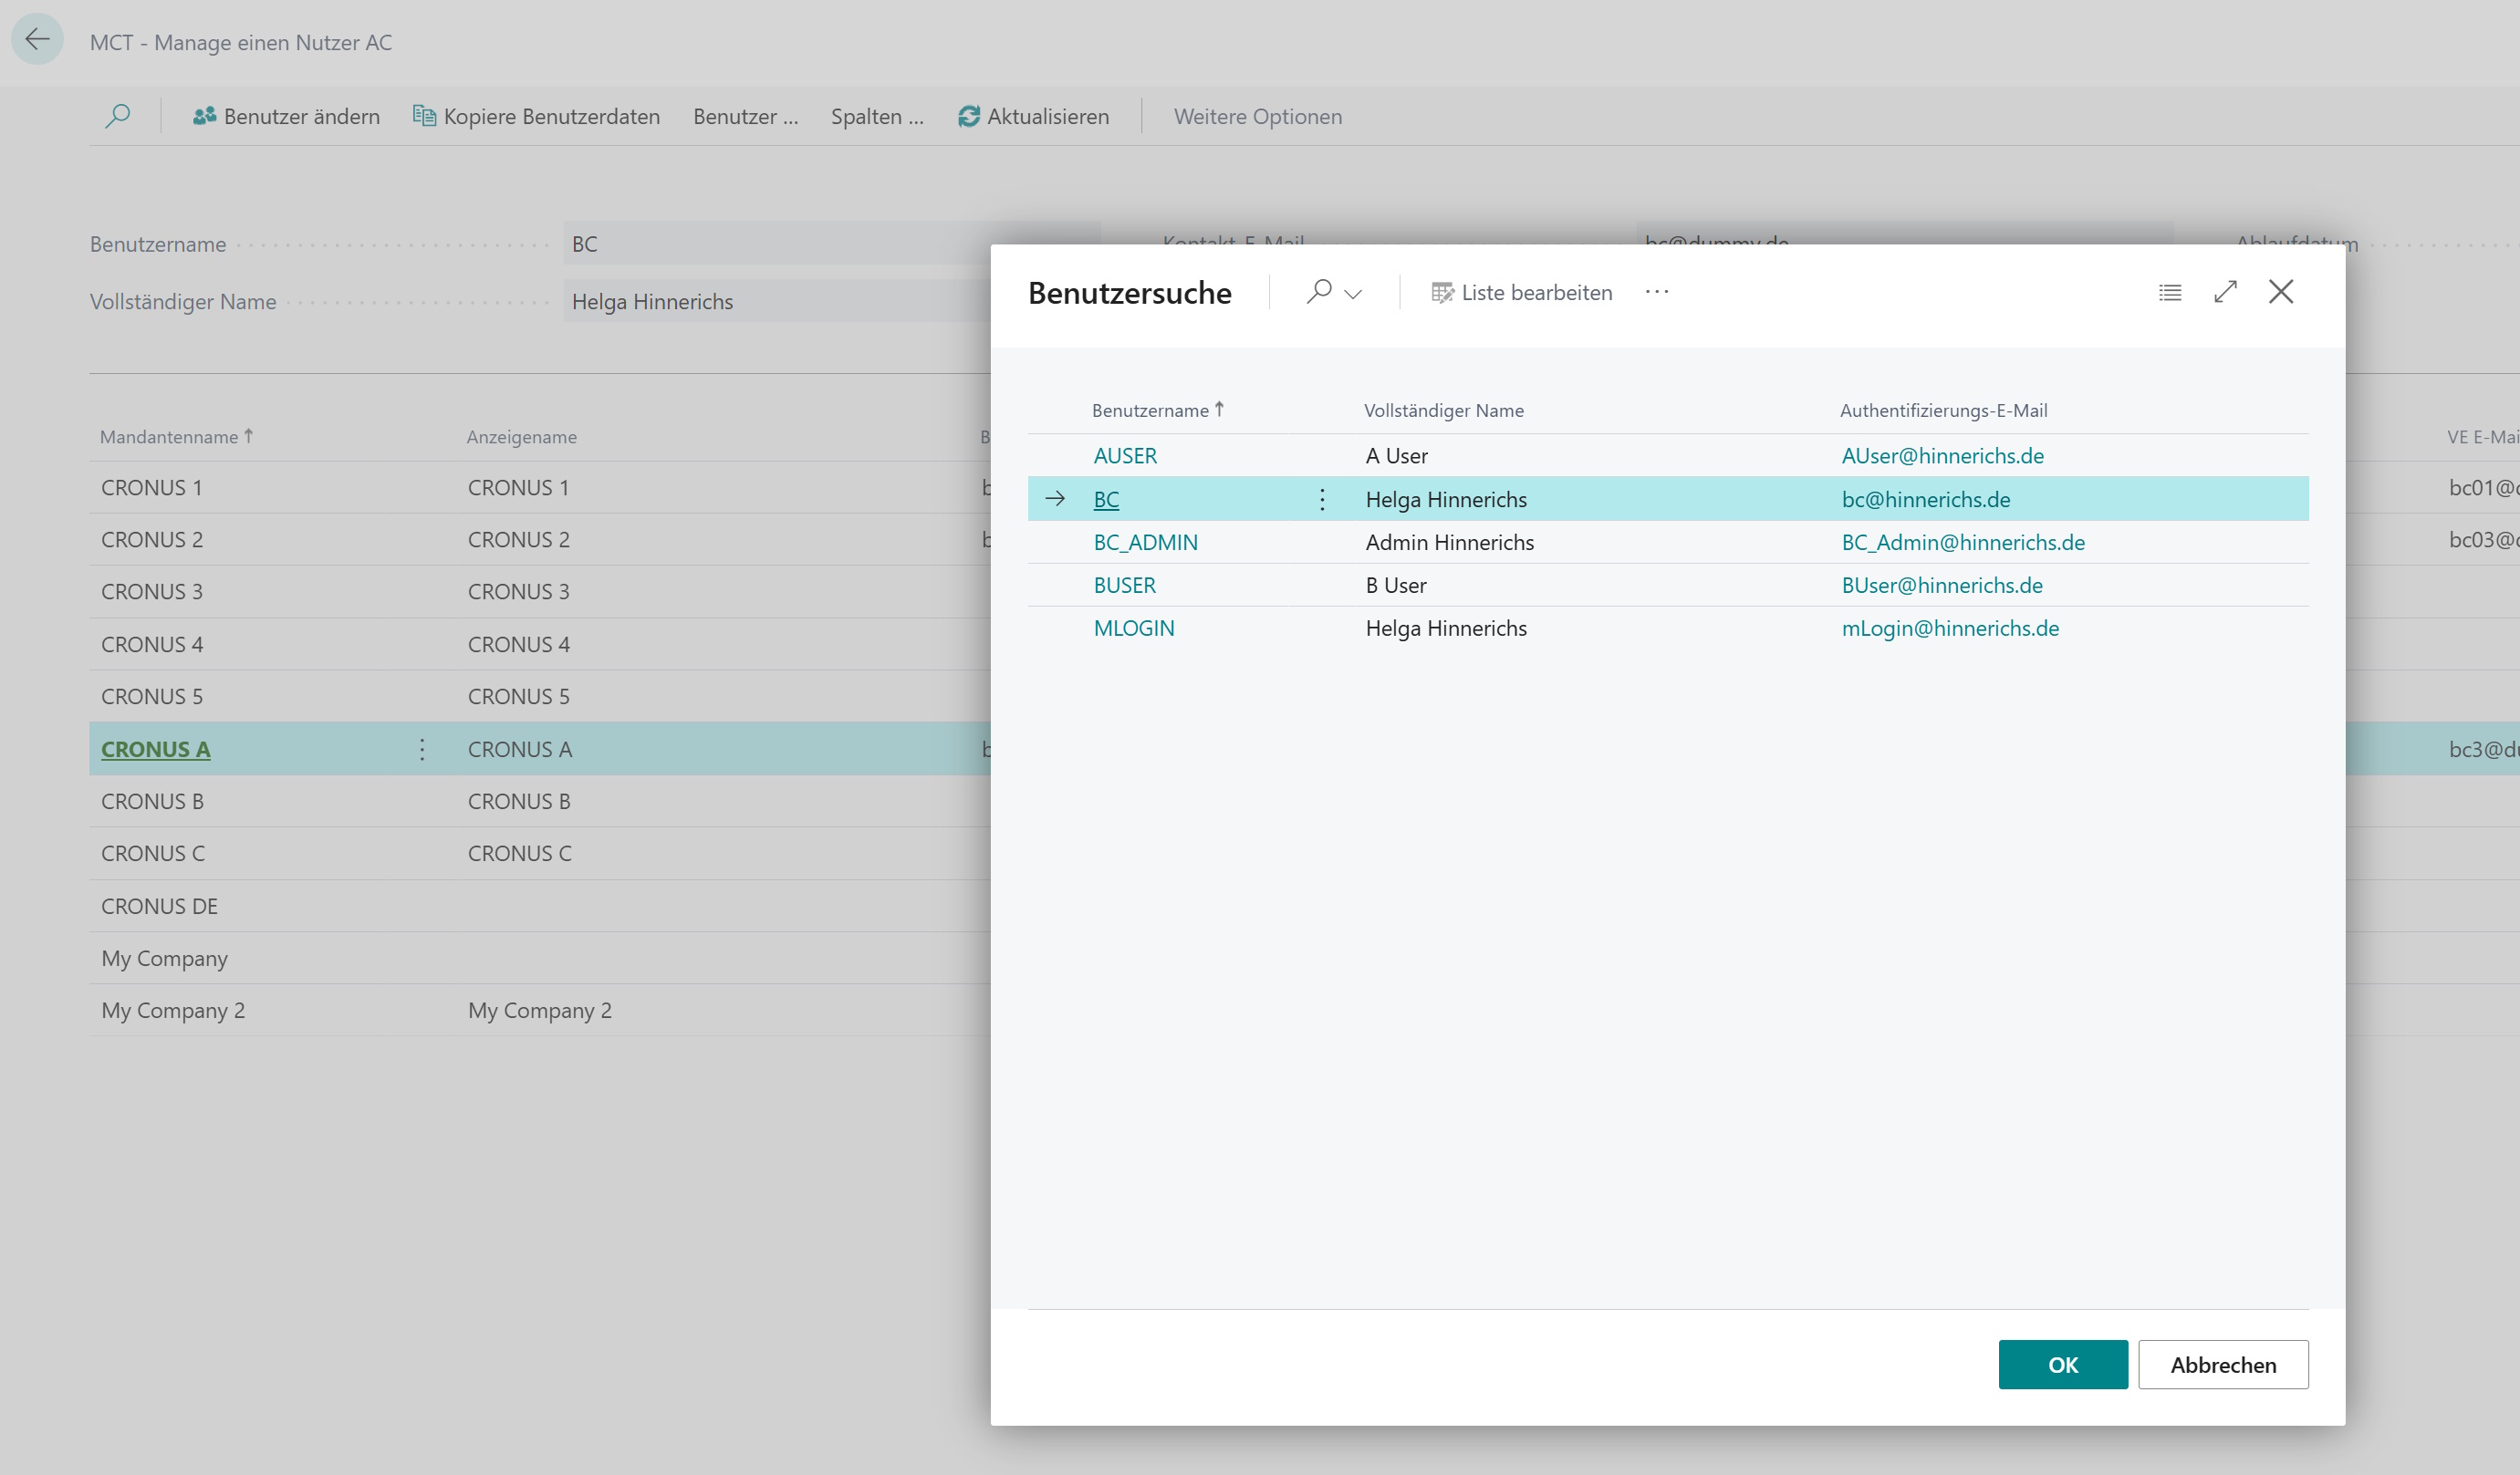Open the Benutzer ... menu
The height and width of the screenshot is (1475, 2520).
click(x=746, y=116)
